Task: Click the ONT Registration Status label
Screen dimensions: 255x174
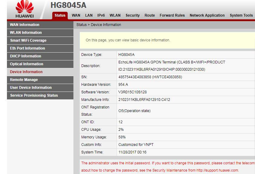Action: [95, 111]
